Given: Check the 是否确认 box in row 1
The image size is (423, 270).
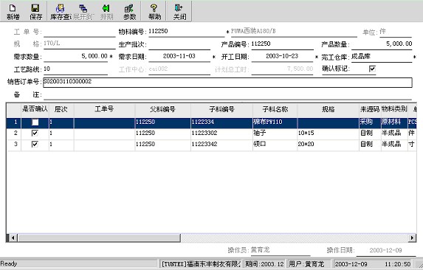Looking at the screenshot, I should (x=35, y=122).
